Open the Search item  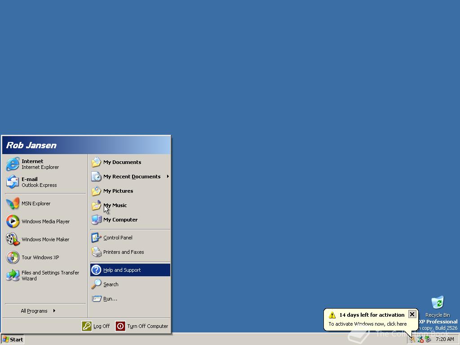pos(130,284)
